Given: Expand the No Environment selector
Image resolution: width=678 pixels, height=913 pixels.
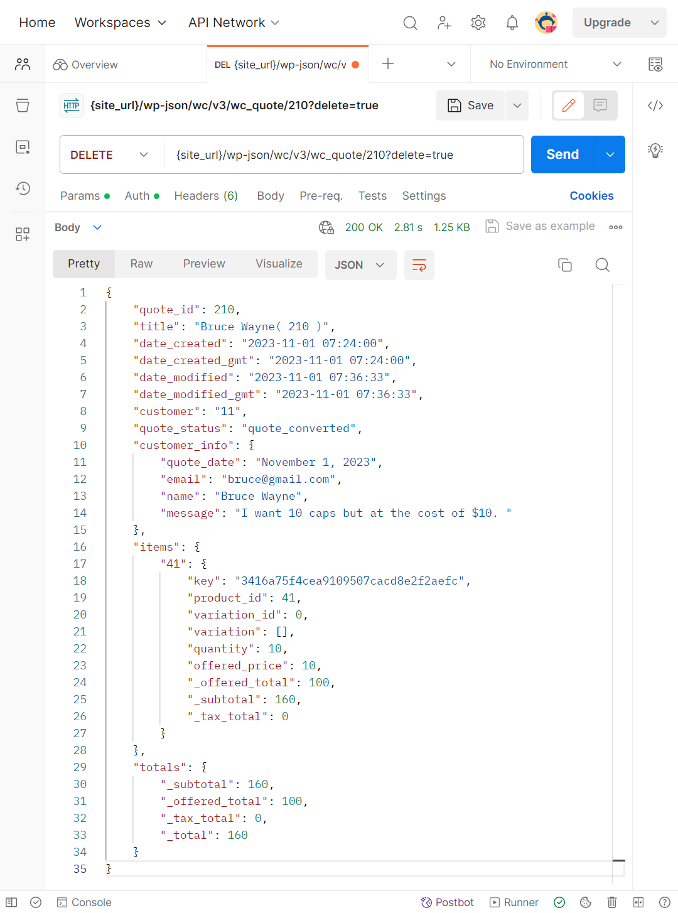Looking at the screenshot, I should click(555, 64).
